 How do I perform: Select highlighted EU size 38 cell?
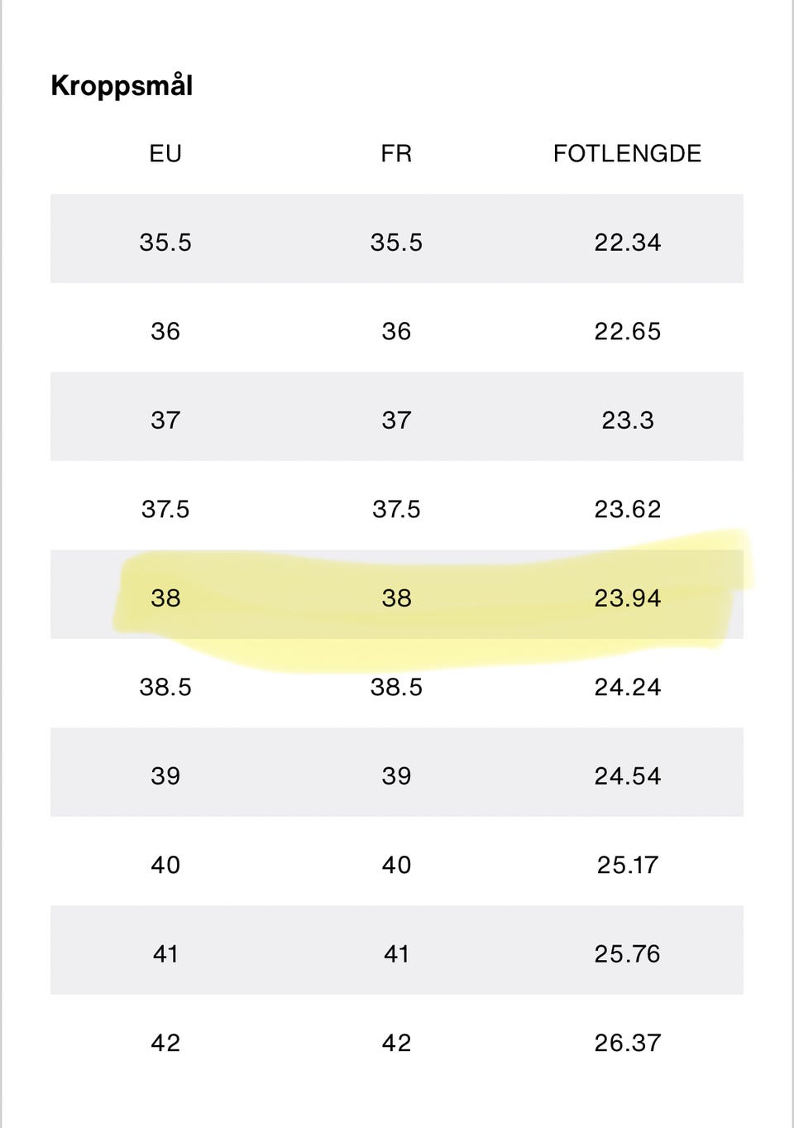point(165,598)
